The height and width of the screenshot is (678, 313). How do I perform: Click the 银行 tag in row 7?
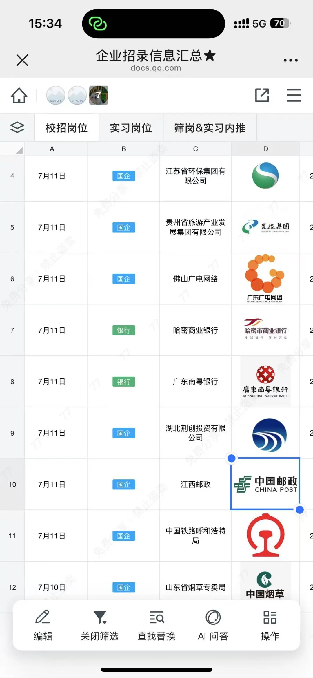click(x=124, y=330)
